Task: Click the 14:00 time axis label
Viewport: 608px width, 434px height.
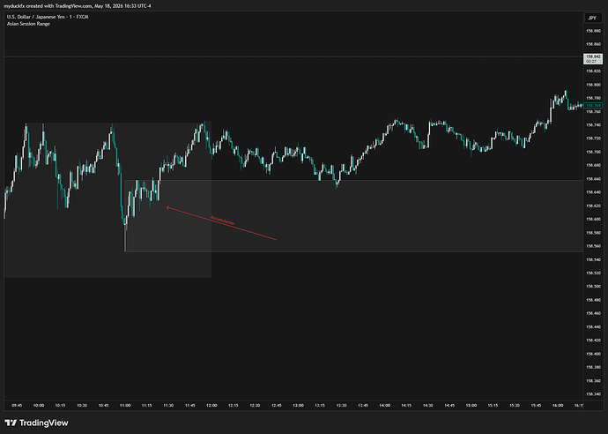Action: pyautogui.click(x=385, y=405)
